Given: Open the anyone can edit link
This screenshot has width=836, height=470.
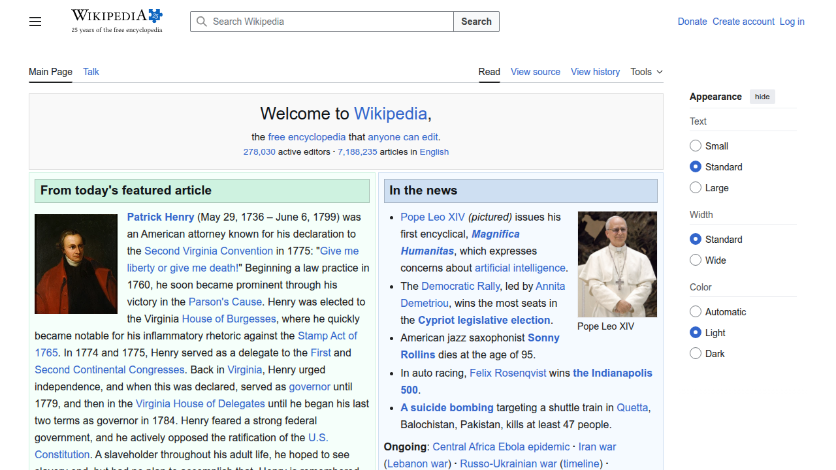Looking at the screenshot, I should click(x=403, y=137).
